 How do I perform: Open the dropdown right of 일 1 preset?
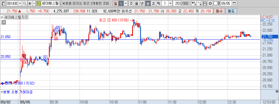(126, 3)
